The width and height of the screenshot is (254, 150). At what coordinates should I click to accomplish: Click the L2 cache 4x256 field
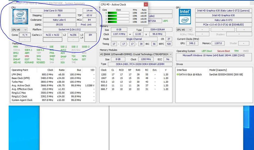[73, 35]
